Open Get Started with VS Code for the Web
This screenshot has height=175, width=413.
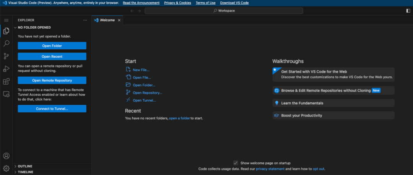[333, 75]
